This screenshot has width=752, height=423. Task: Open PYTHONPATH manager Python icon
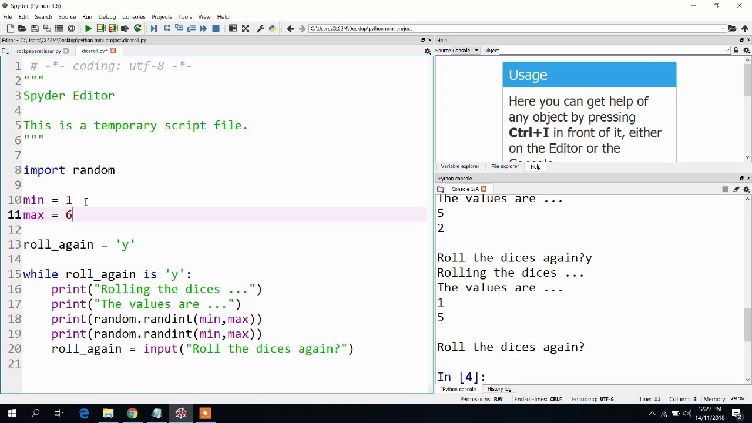point(272,28)
